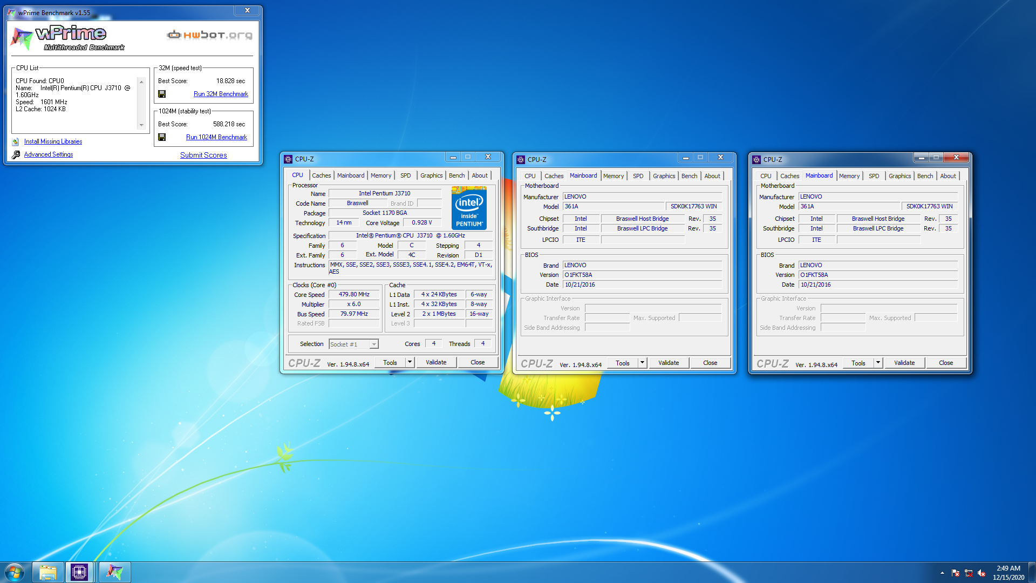Click Tools button in right CPU-Z
This screenshot has height=583, width=1036.
point(858,363)
